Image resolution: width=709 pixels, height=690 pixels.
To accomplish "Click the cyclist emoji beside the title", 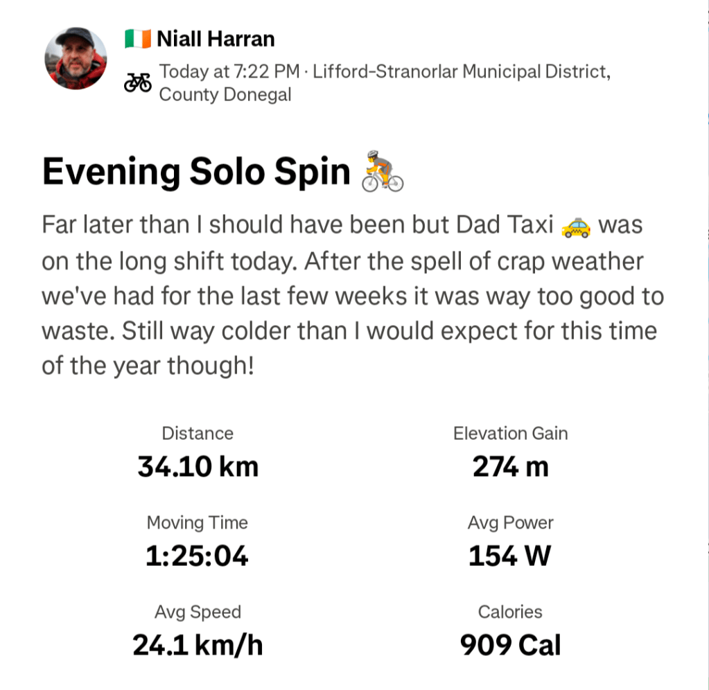I will point(382,171).
